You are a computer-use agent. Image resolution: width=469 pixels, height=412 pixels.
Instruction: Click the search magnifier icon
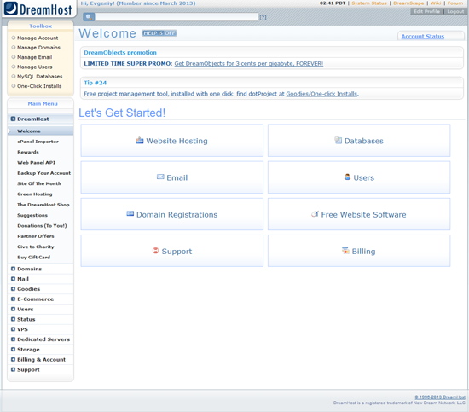pyautogui.click(x=89, y=17)
